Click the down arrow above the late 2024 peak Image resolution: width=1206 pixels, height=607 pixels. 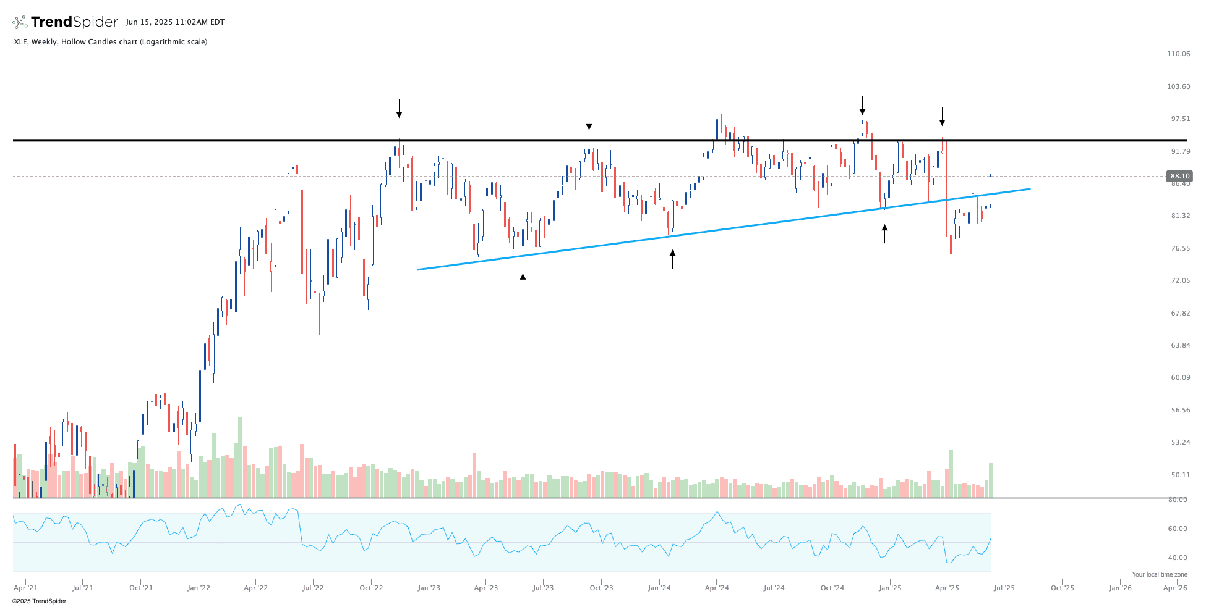coord(862,106)
